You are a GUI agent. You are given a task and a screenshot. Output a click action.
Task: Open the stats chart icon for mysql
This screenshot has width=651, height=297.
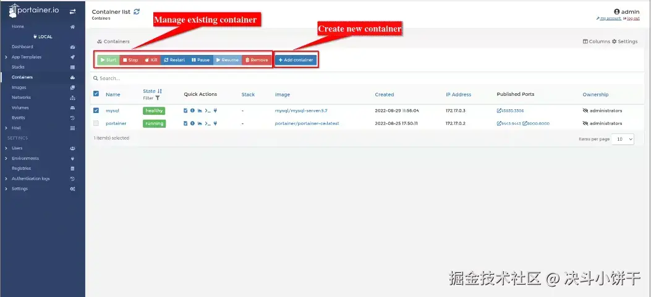pyautogui.click(x=200, y=111)
